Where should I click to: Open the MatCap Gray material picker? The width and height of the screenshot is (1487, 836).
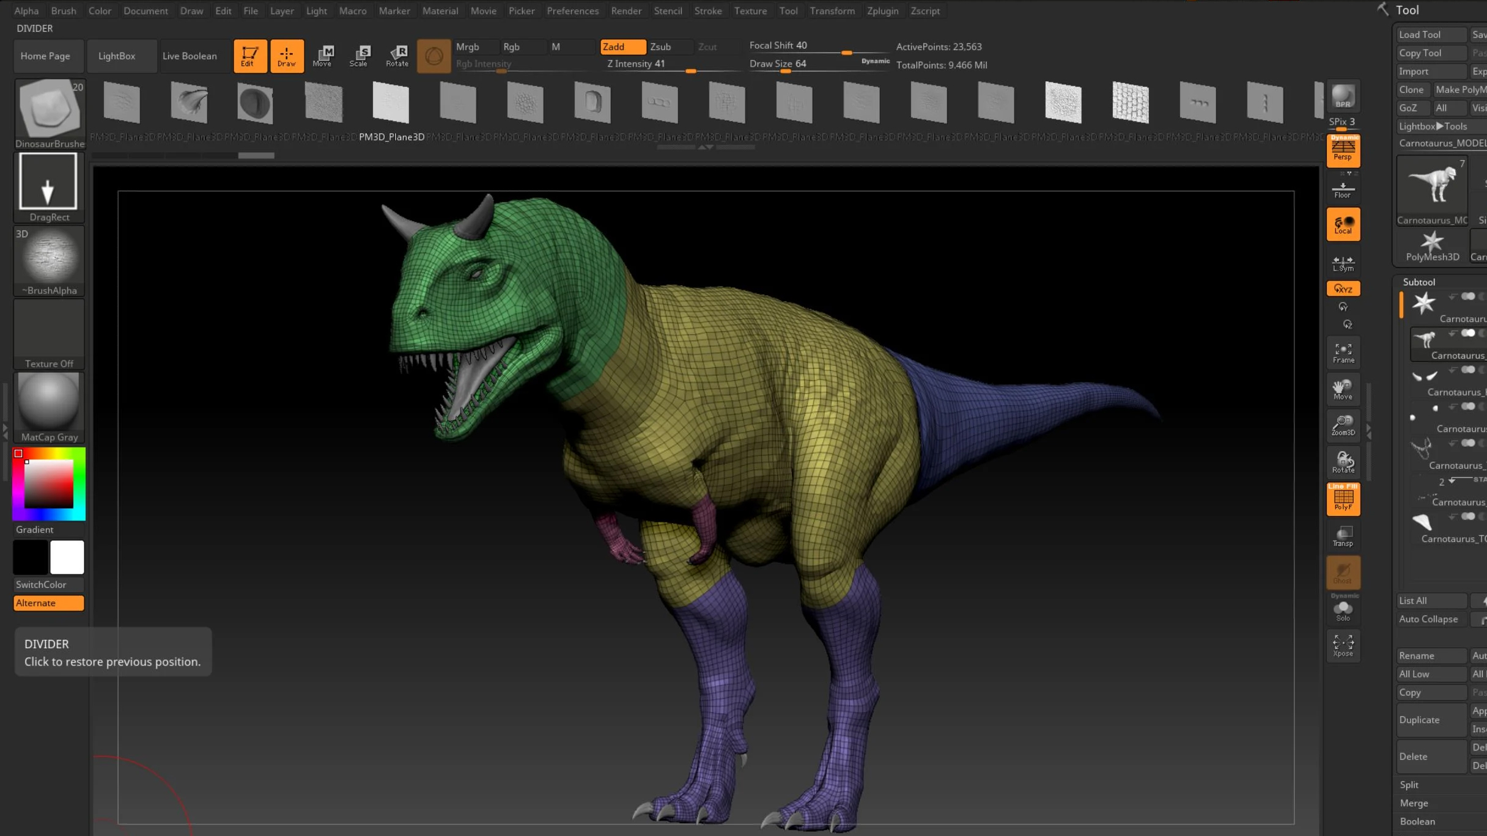[x=49, y=408]
